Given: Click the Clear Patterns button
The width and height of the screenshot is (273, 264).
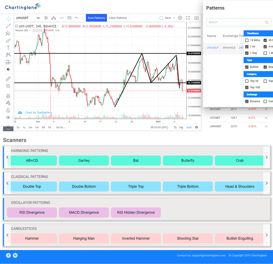Looking at the screenshot, I should (118, 18).
